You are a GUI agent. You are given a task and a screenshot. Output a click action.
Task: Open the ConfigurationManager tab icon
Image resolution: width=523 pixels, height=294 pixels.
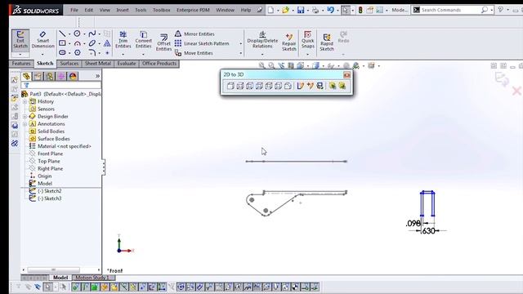tap(49, 76)
